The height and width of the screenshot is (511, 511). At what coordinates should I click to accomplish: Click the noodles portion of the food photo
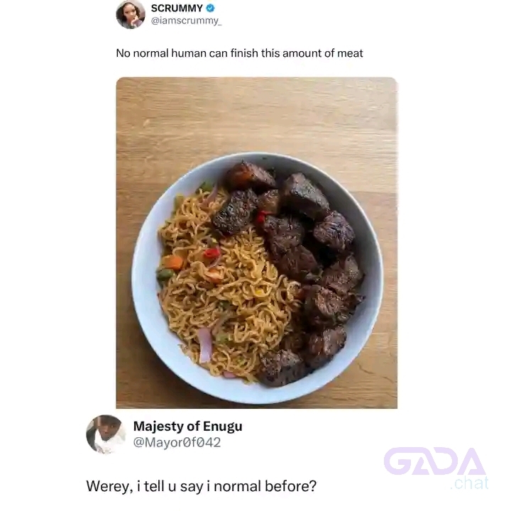[225, 293]
